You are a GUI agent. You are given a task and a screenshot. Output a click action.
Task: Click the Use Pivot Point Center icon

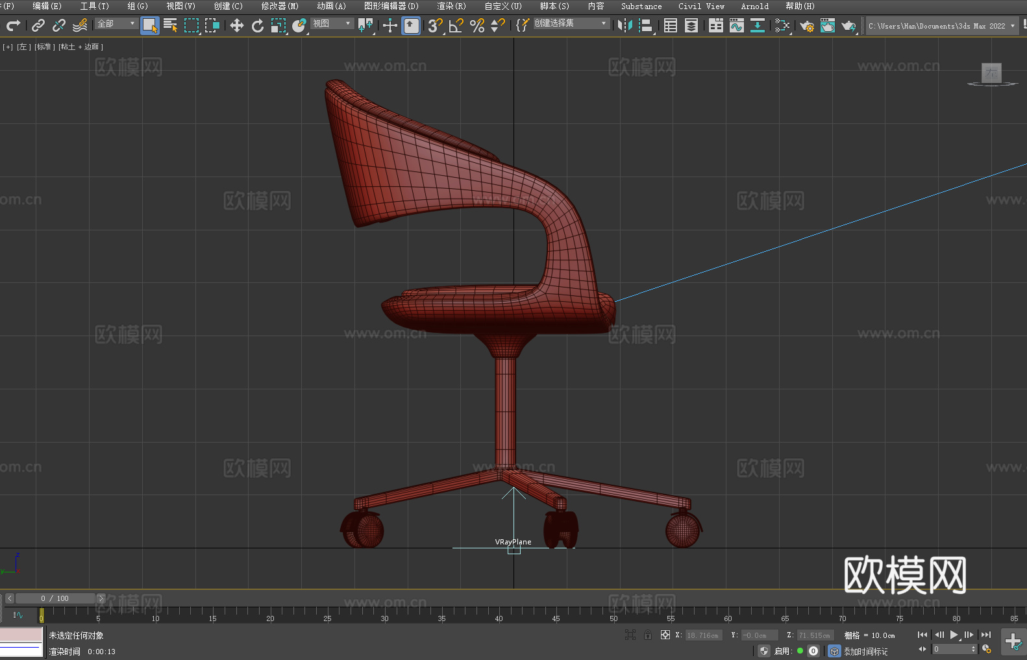[365, 25]
